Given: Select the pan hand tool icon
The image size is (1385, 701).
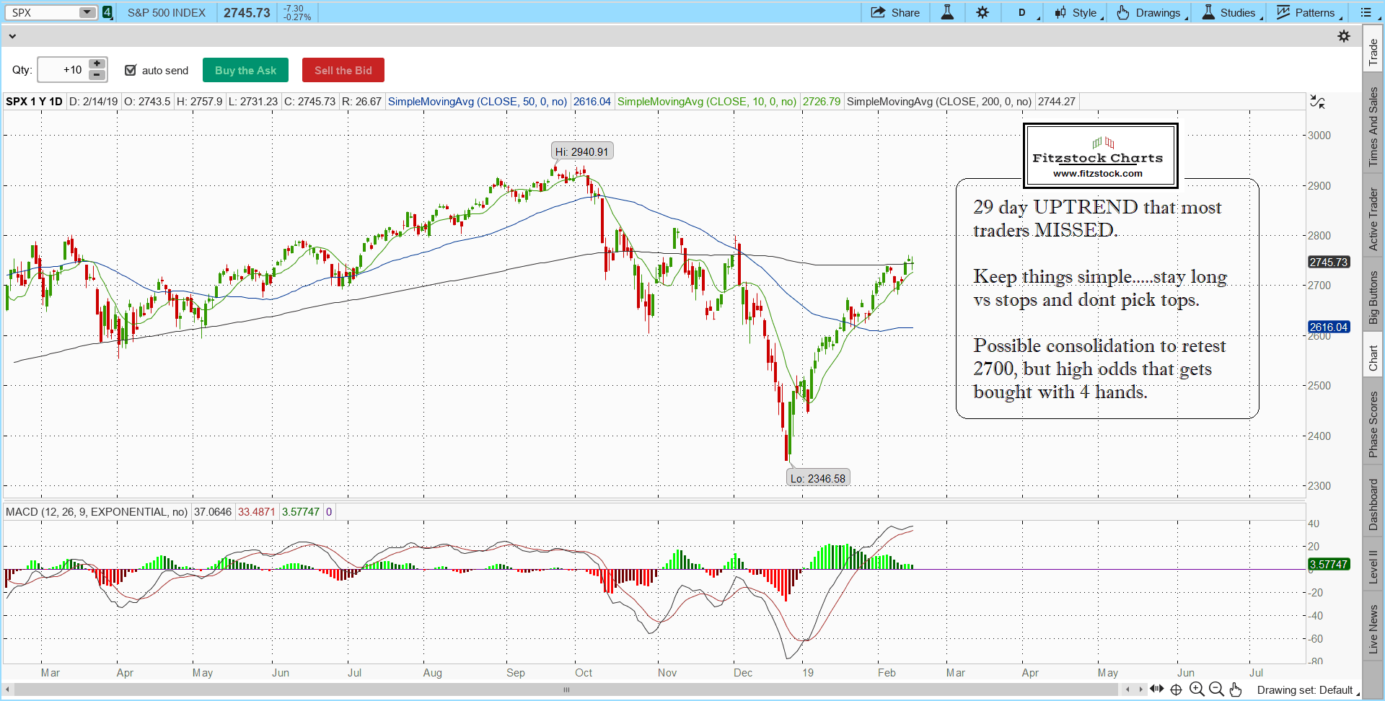Looking at the screenshot, I should point(1236,689).
